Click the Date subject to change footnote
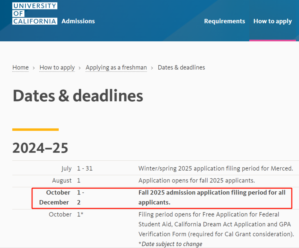This screenshot has height=248, width=299. [170, 244]
